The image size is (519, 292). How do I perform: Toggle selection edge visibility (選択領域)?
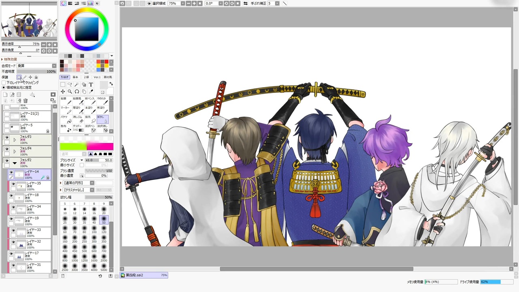tap(149, 3)
